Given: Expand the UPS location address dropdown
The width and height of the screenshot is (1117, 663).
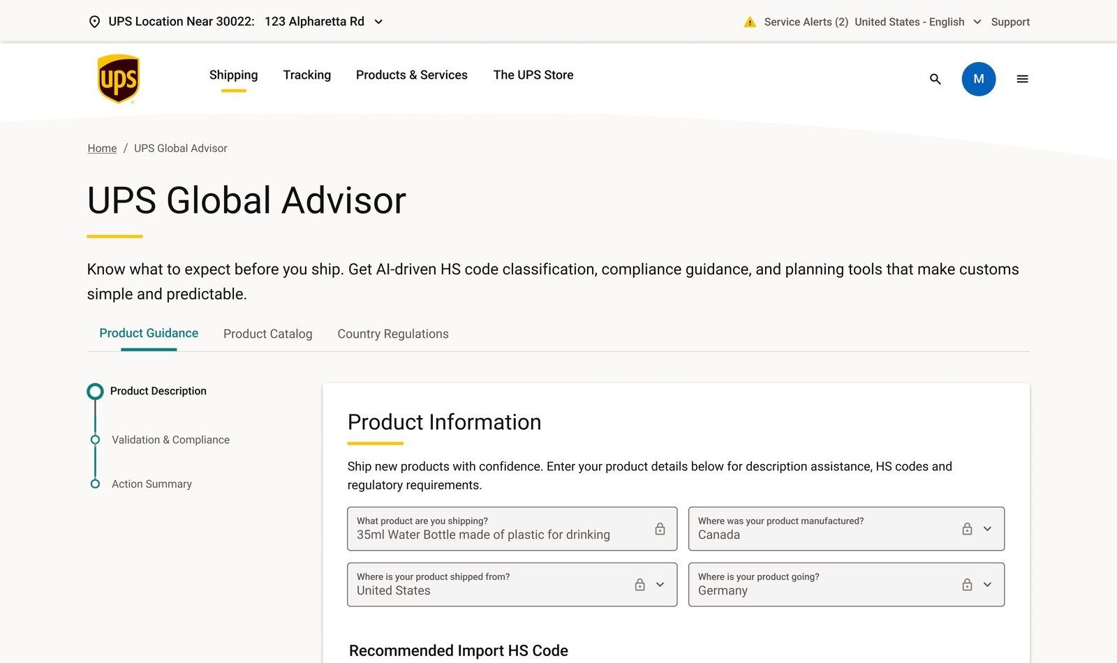Looking at the screenshot, I should tap(378, 22).
